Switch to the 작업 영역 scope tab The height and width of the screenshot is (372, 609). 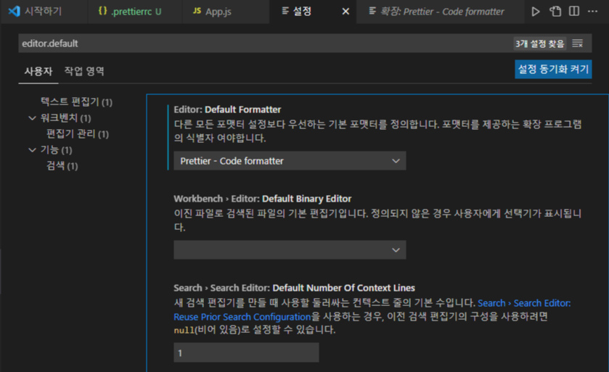point(84,71)
